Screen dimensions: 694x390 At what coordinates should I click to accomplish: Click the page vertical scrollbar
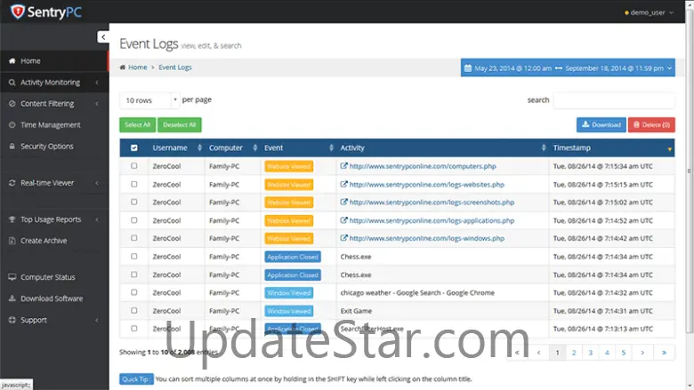(x=690, y=171)
